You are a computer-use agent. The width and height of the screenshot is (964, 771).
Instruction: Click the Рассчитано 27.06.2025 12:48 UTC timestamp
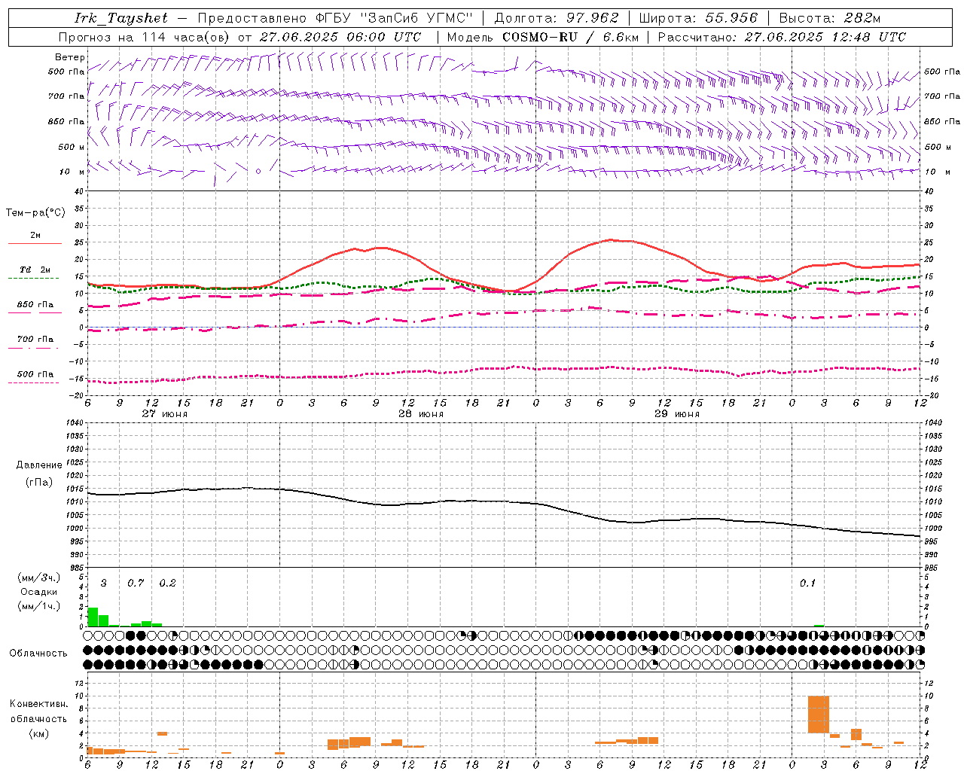click(x=782, y=37)
